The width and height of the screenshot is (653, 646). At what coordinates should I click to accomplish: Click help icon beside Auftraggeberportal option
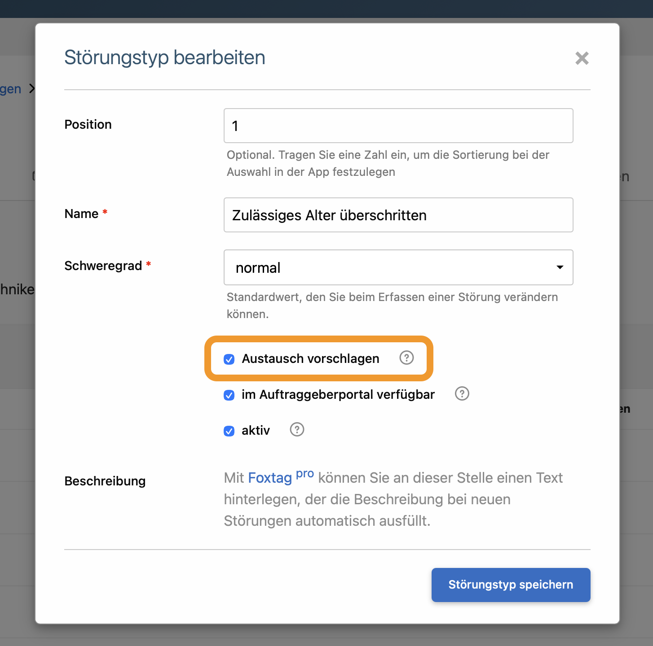click(462, 394)
